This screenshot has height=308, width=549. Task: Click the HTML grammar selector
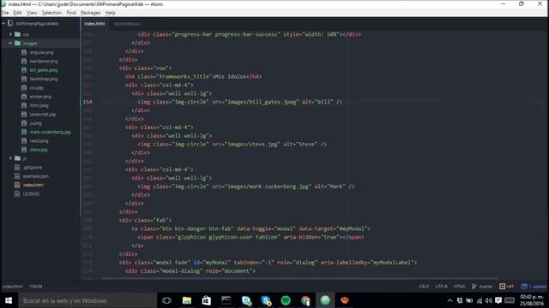coord(460,287)
